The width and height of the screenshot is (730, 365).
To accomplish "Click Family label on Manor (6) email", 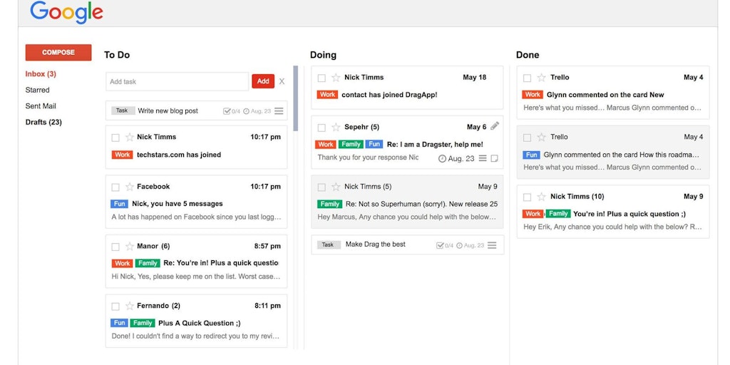I will click(x=148, y=264).
